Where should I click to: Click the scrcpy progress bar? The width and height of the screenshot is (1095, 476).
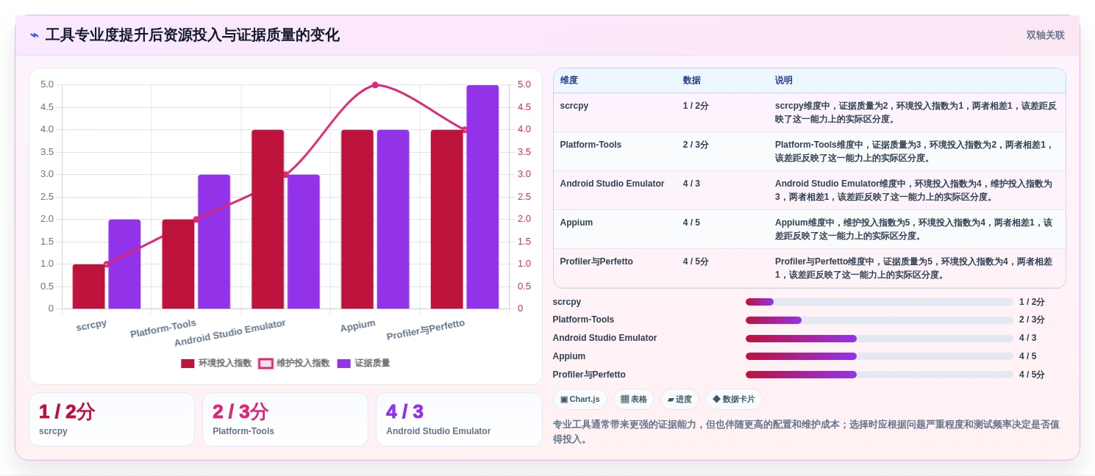point(879,302)
